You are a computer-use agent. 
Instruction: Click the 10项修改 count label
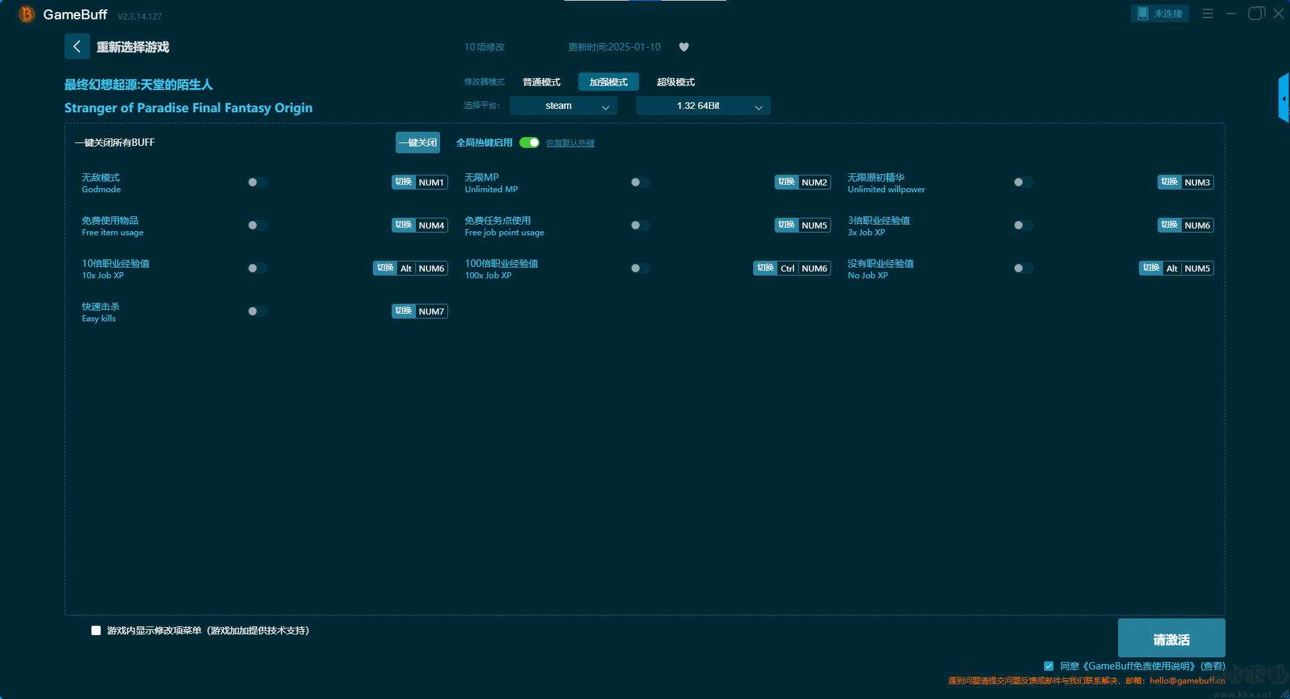pos(484,47)
